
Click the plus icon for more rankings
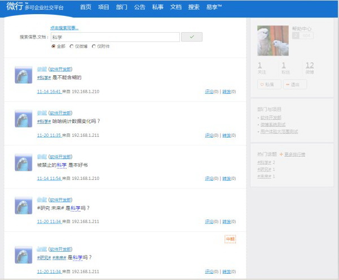pos(281,154)
